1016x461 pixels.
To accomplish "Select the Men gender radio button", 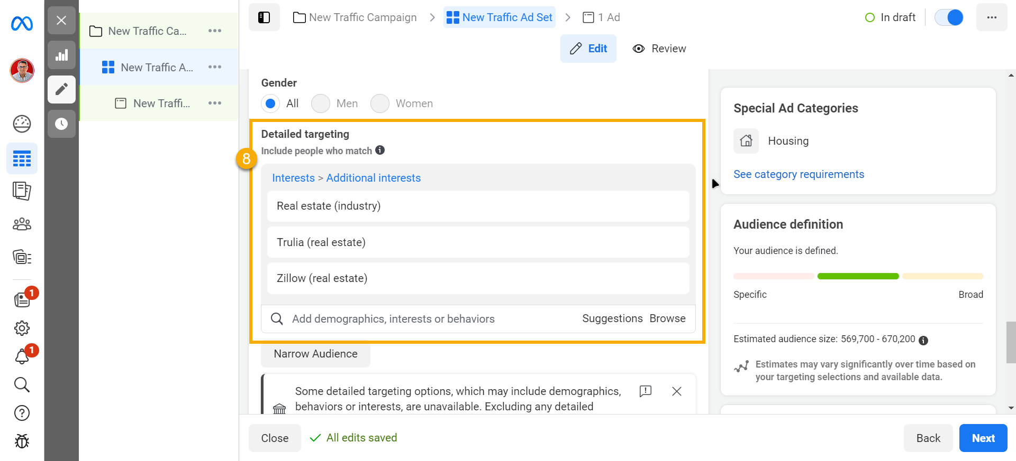I will pos(321,104).
